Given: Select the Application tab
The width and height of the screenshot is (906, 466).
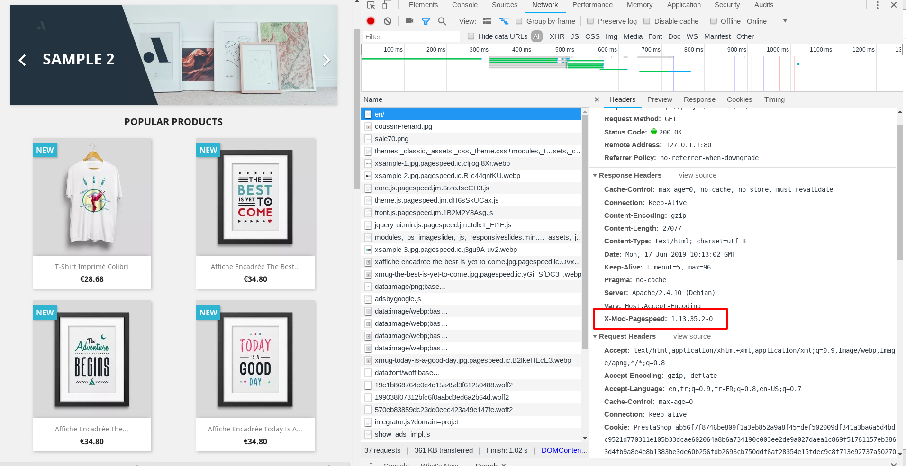Looking at the screenshot, I should point(684,5).
